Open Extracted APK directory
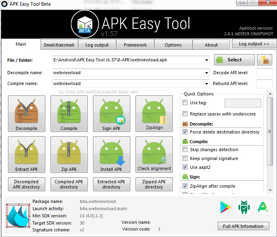Screen dimensions: 277x237 tap(111, 184)
